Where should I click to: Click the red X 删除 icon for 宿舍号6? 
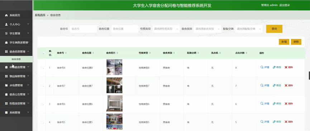(286, 104)
